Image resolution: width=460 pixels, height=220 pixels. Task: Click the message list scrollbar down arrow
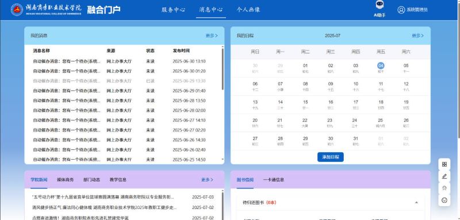[x=223, y=160]
